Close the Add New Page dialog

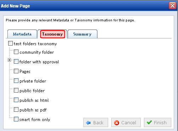point(172,5)
